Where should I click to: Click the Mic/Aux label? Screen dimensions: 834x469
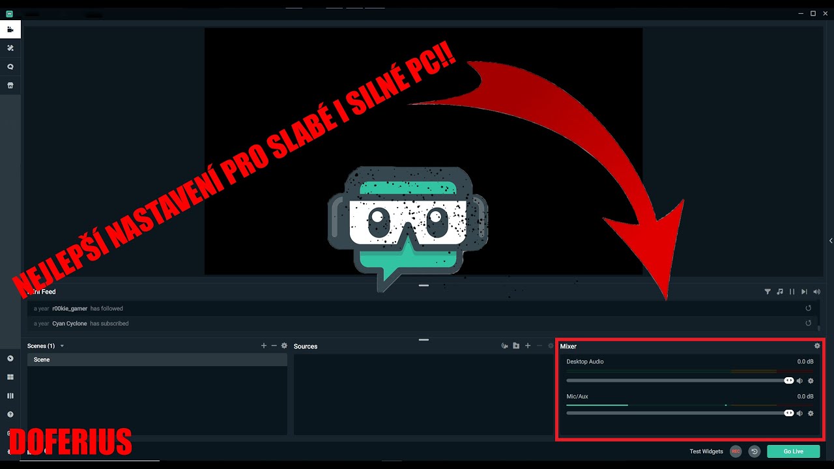coord(577,396)
